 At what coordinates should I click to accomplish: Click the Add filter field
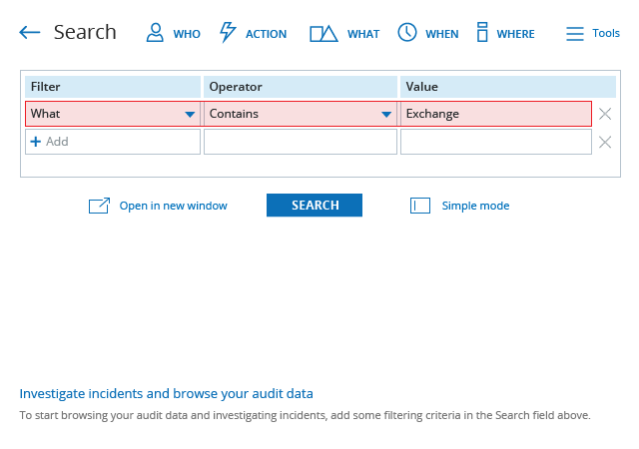tap(113, 142)
